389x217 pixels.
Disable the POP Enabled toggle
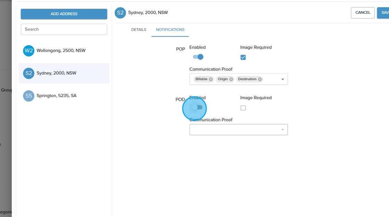(x=198, y=57)
